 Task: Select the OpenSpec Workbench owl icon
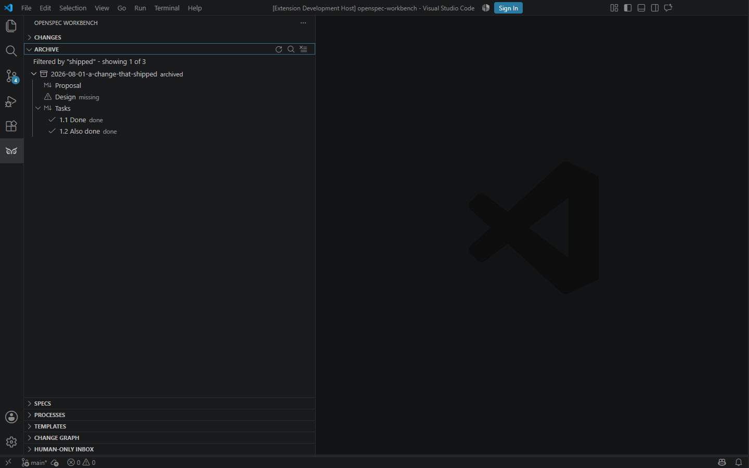(x=11, y=151)
